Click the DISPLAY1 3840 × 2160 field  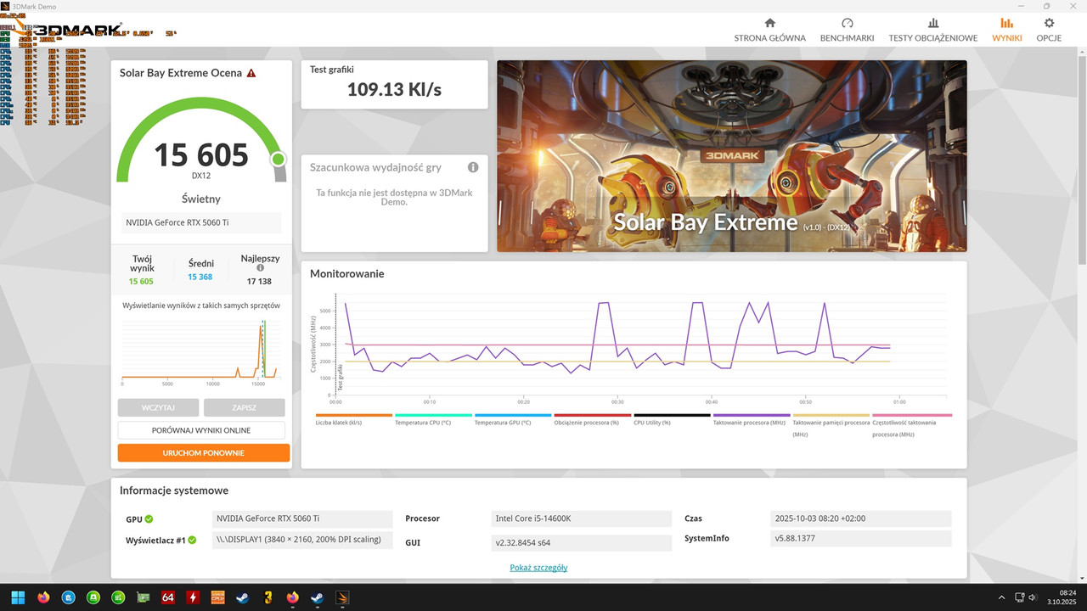(x=302, y=539)
